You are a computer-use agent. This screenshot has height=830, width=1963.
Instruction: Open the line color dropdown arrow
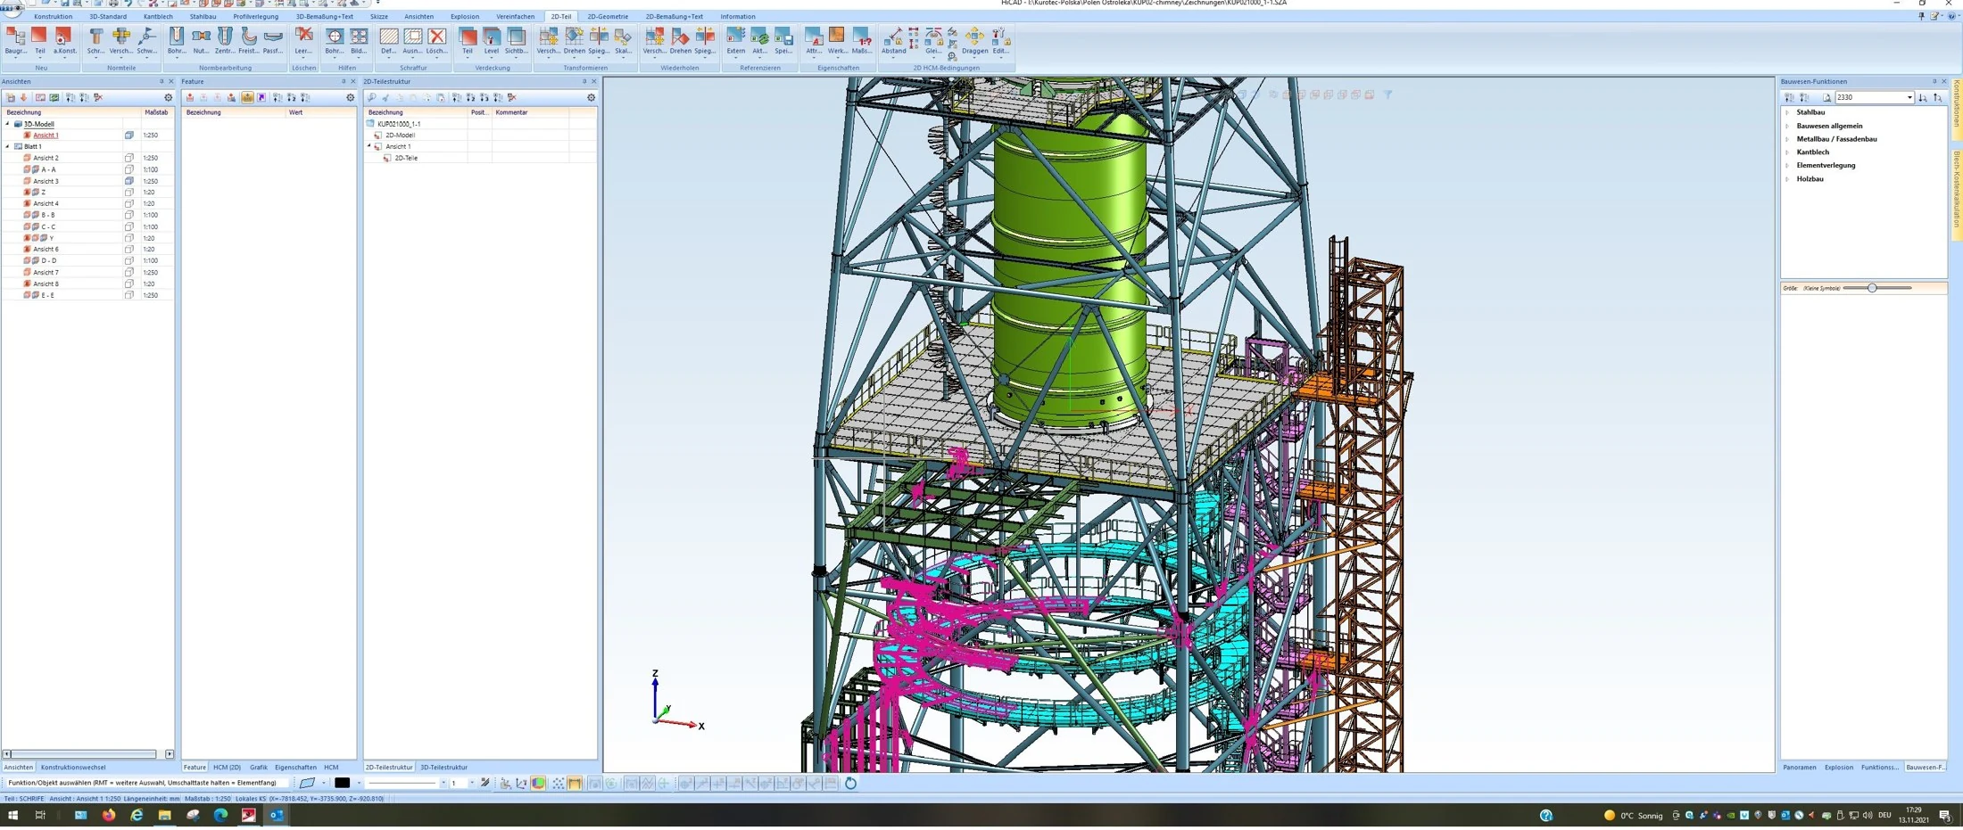(358, 784)
